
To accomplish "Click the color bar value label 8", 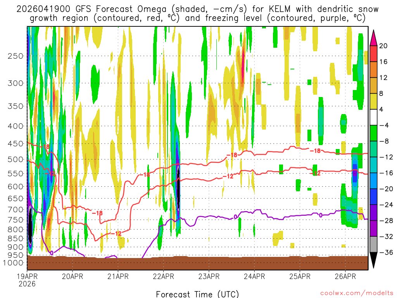I will [x=381, y=94].
